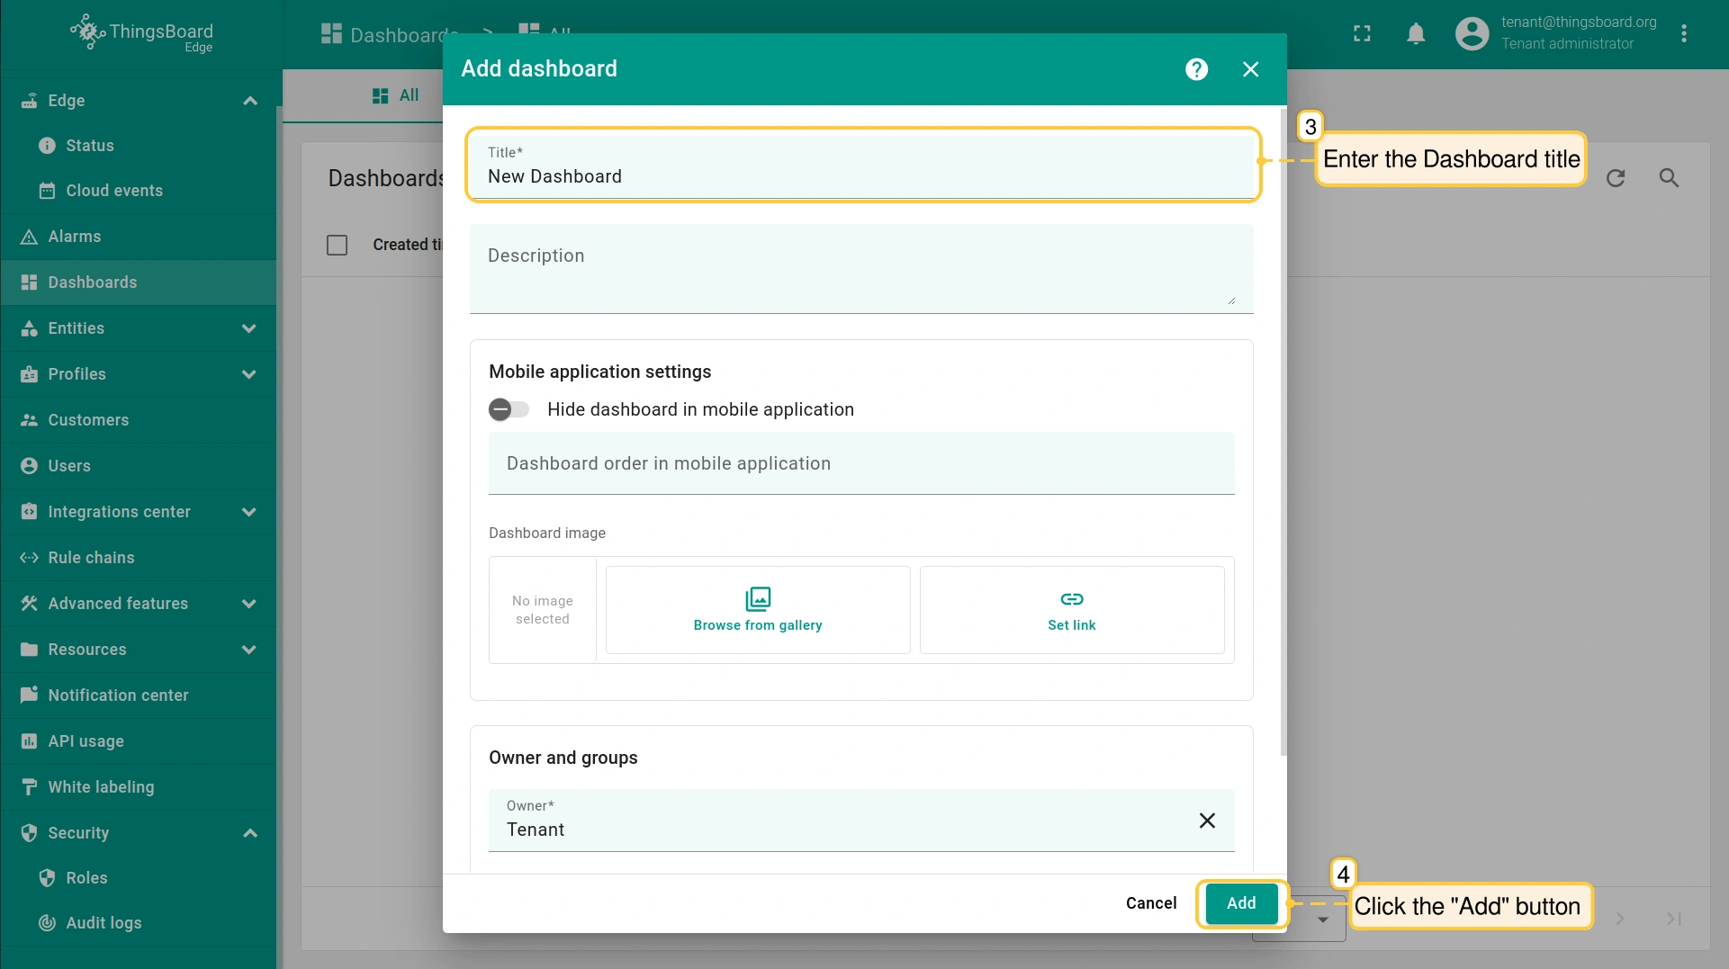Collapse the Edge menu section
The image size is (1729, 969).
[x=249, y=101]
